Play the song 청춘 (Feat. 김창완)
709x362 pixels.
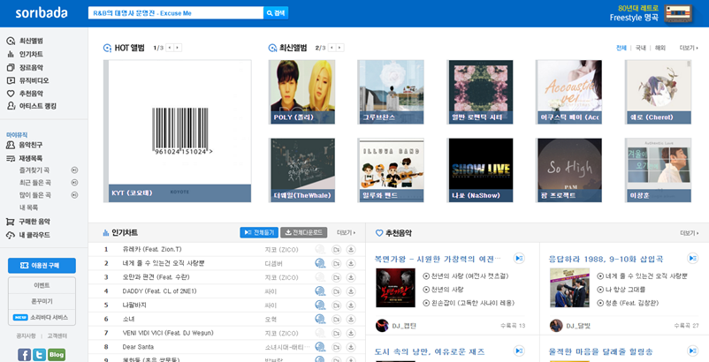tap(600, 303)
